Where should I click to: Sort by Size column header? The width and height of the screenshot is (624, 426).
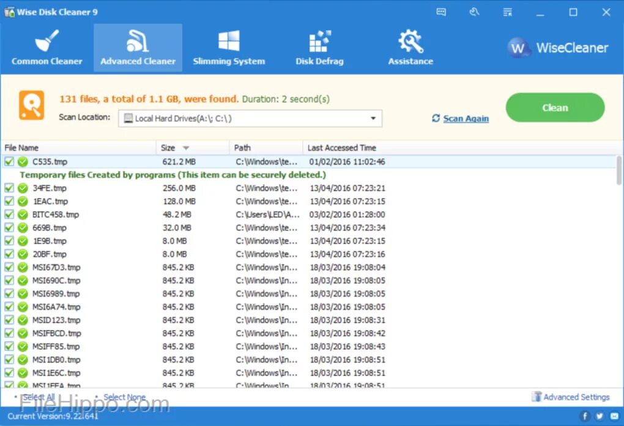point(193,147)
